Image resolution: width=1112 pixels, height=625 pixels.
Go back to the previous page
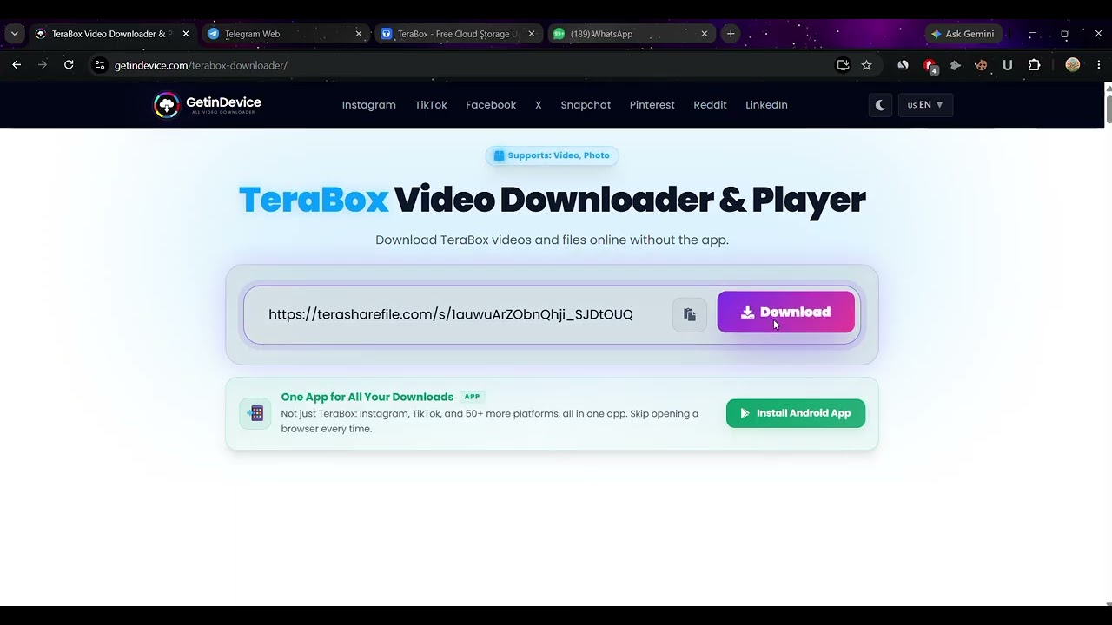coord(17,65)
